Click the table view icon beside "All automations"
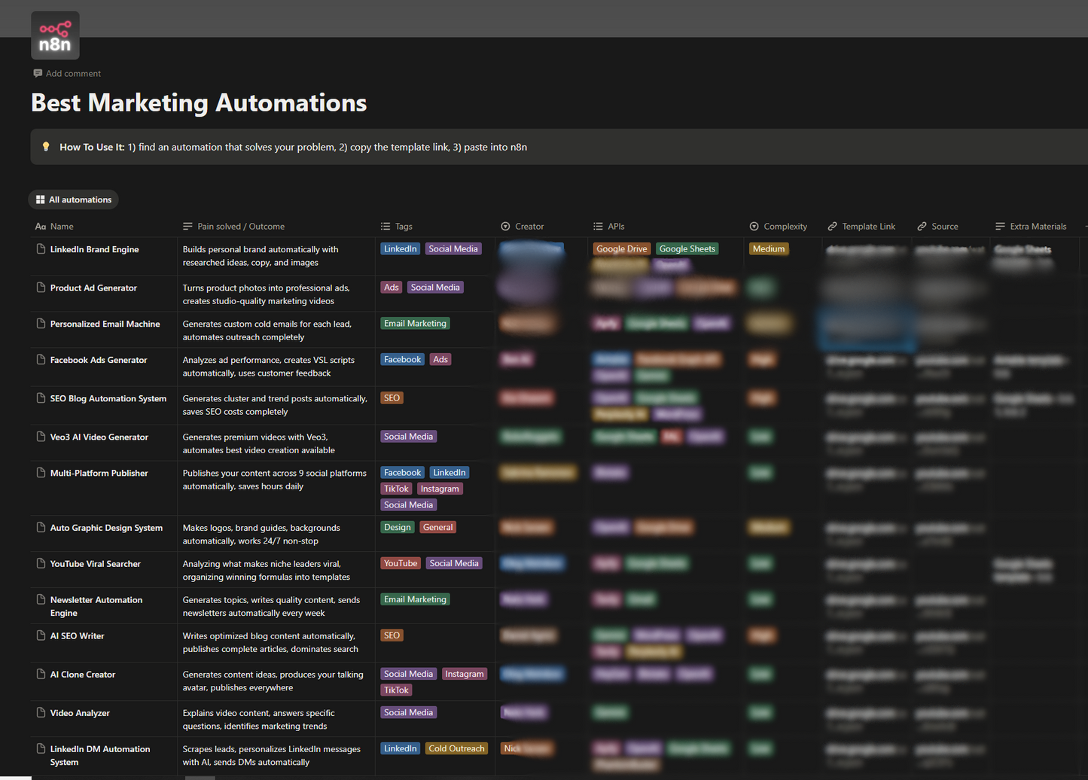 coord(40,199)
